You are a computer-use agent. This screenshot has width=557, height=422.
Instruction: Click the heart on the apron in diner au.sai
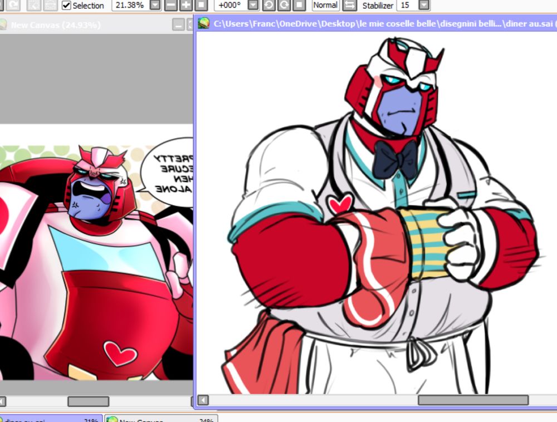click(x=340, y=204)
